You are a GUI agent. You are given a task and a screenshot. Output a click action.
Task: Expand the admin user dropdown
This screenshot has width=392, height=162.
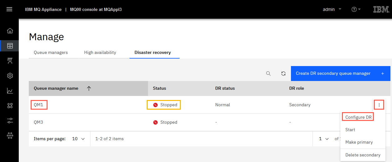point(332,9)
